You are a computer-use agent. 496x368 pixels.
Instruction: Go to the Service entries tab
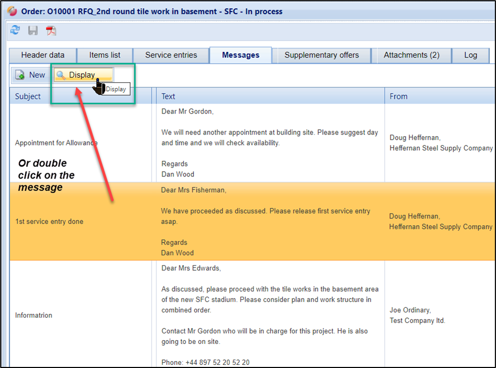pyautogui.click(x=171, y=55)
